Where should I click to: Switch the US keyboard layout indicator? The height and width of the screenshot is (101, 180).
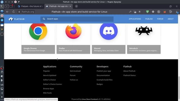point(2,85)
